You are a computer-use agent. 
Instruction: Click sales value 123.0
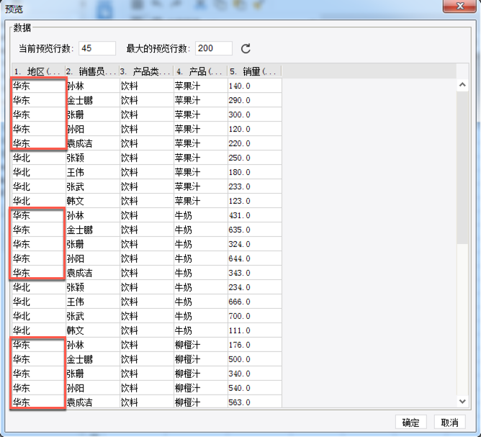point(239,201)
